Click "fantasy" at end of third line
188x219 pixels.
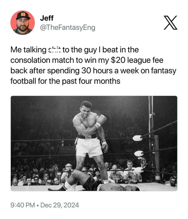(x=164, y=71)
